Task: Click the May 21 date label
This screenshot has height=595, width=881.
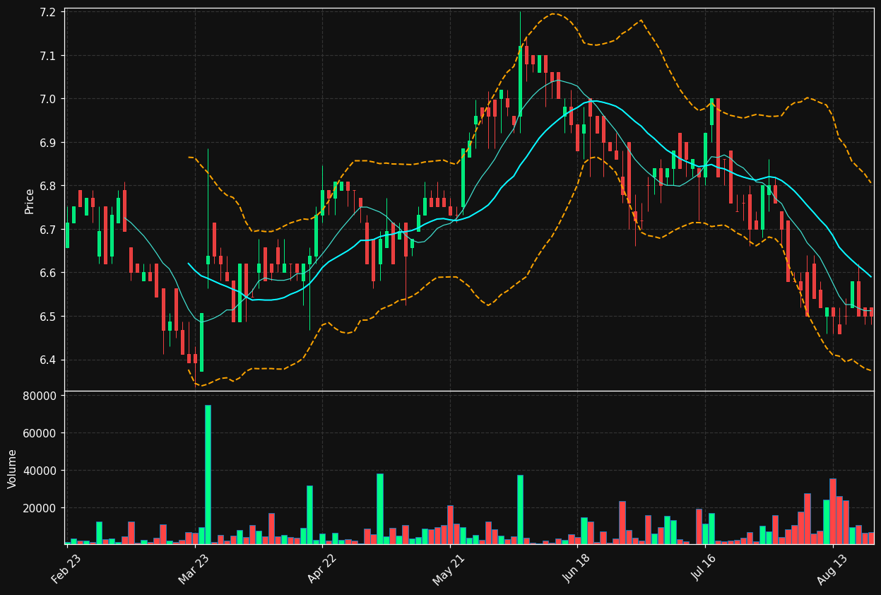Action: pos(449,569)
